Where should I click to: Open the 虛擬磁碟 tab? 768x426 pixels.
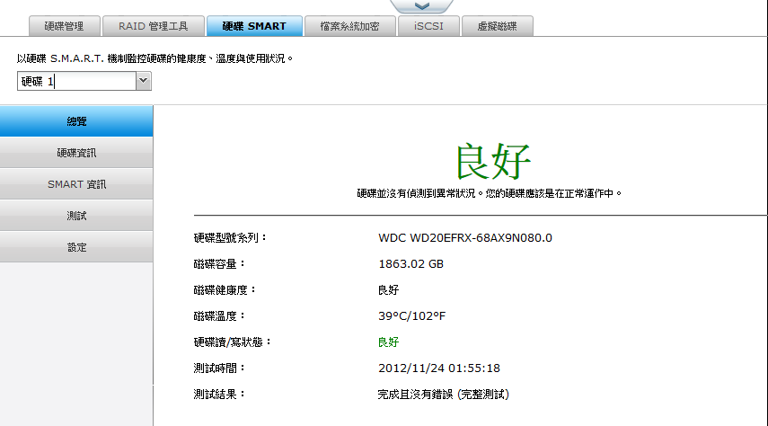497,26
